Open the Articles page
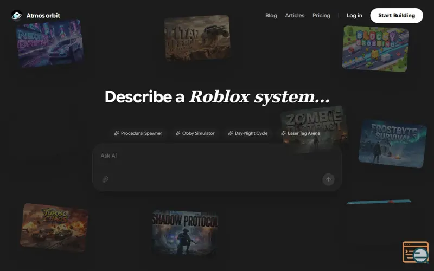Screen dimensions: 434x271 pyautogui.click(x=295, y=16)
